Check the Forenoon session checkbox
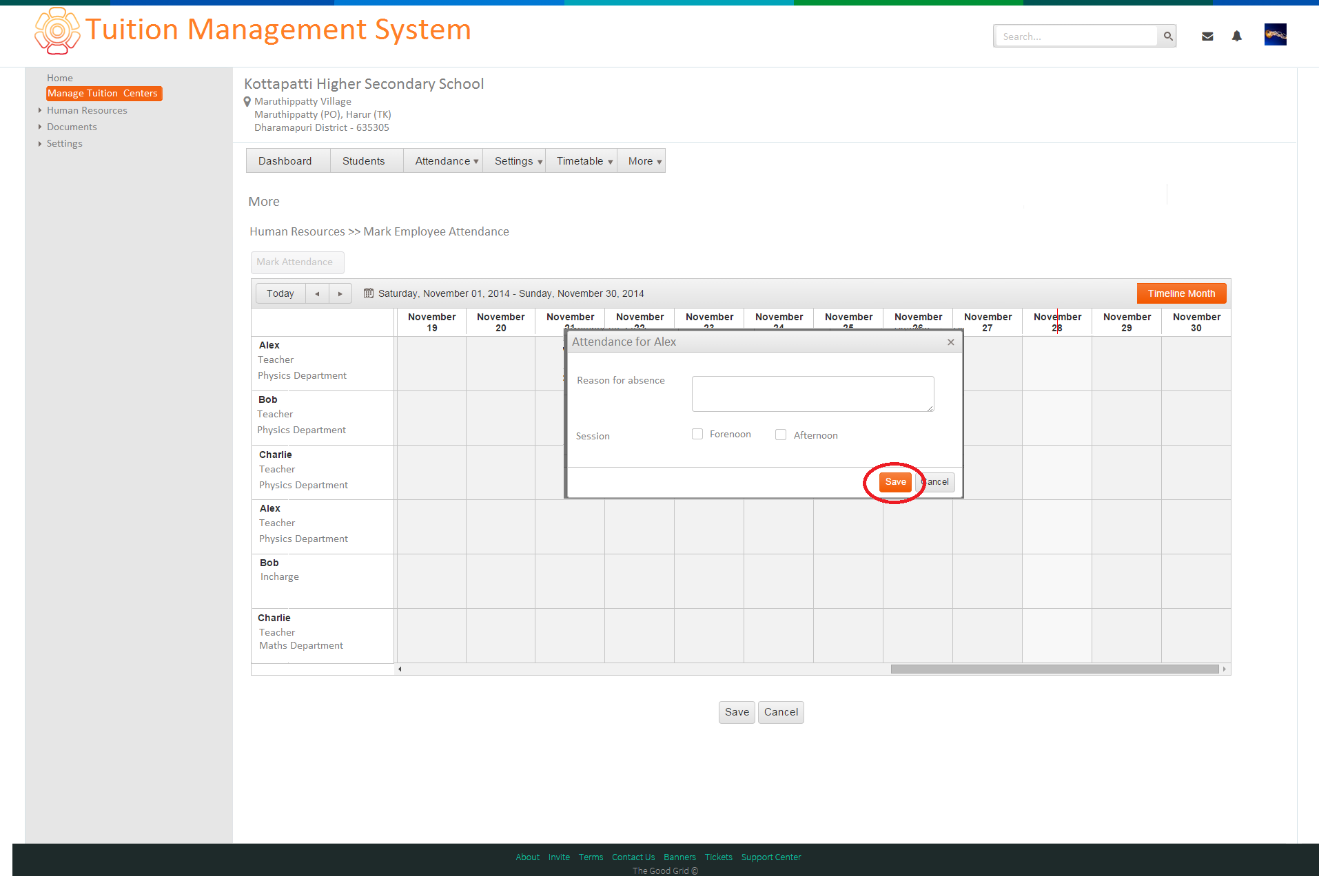This screenshot has width=1319, height=876. pyautogui.click(x=697, y=434)
